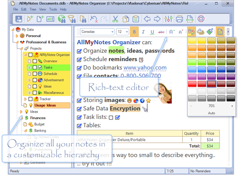The height and width of the screenshot is (178, 241).
Task: Click the Rename (abI) toolbar icon
Action: [x=50, y=19]
